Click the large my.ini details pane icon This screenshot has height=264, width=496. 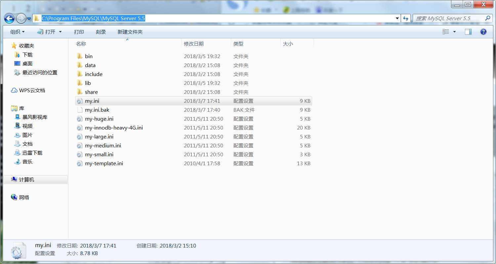[18, 250]
